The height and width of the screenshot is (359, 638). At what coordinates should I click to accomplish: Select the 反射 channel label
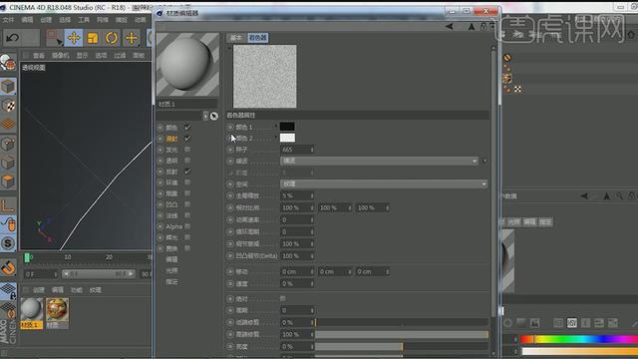[171, 172]
